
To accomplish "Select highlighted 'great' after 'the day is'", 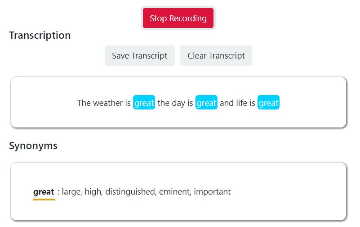I will coord(206,103).
